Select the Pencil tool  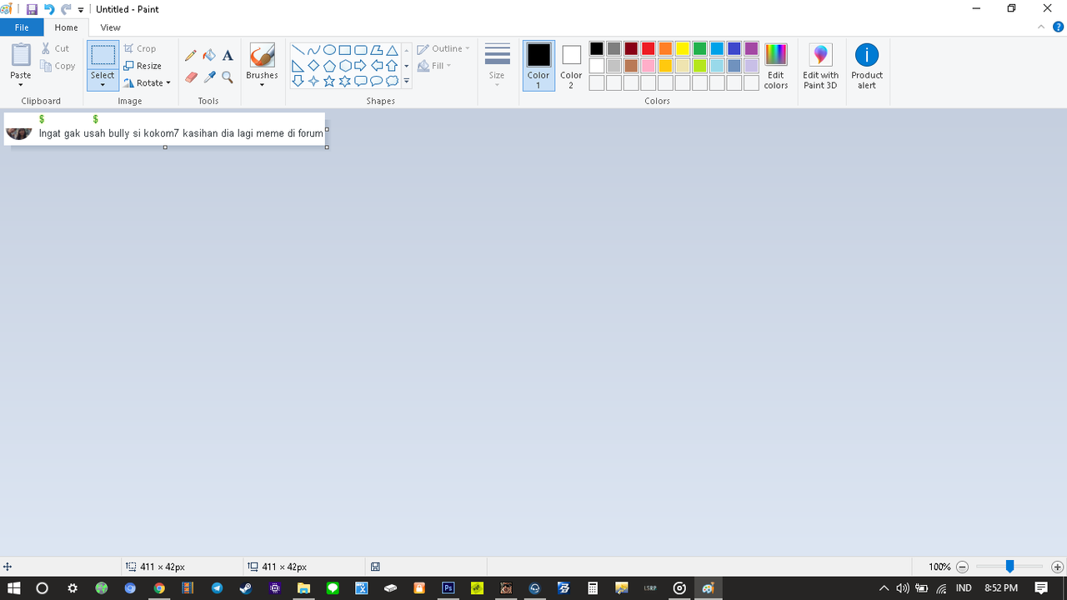pos(191,55)
